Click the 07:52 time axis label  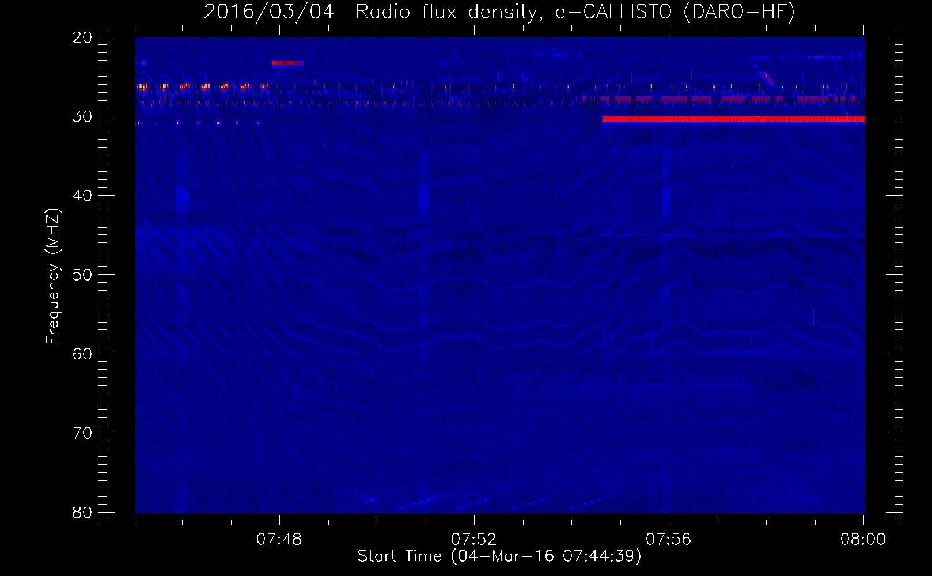[473, 540]
